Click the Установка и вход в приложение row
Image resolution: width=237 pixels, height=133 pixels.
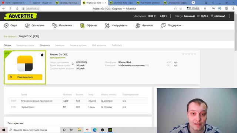point(78,101)
